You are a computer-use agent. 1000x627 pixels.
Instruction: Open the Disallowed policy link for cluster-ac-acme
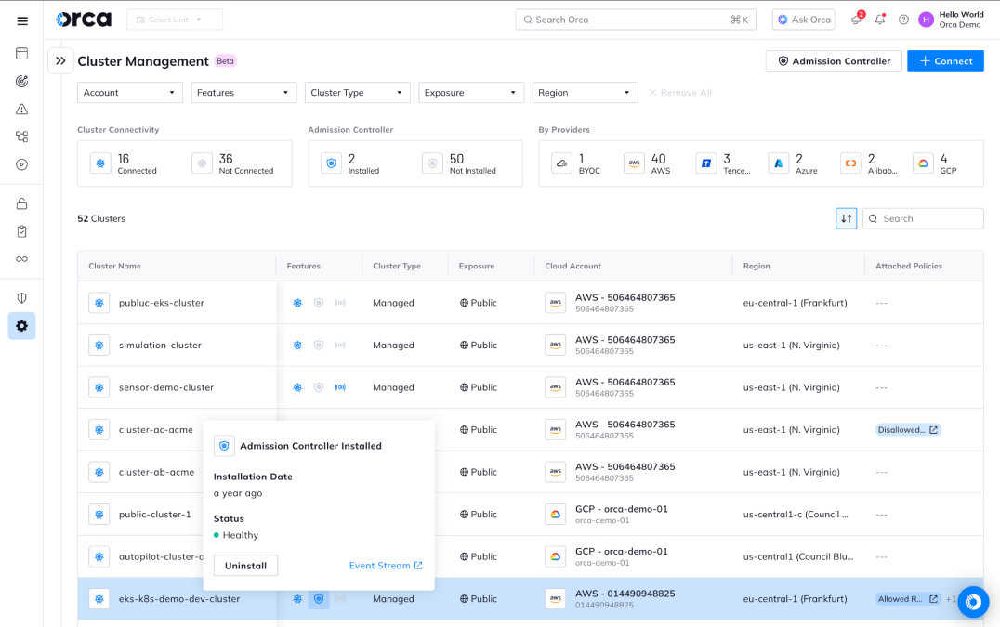coord(908,430)
